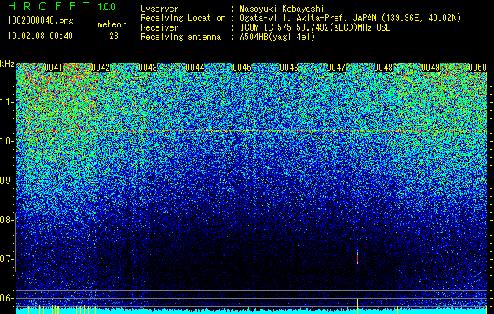Click the 0044 time marker label
The height and width of the screenshot is (314, 494).
pyautogui.click(x=195, y=68)
